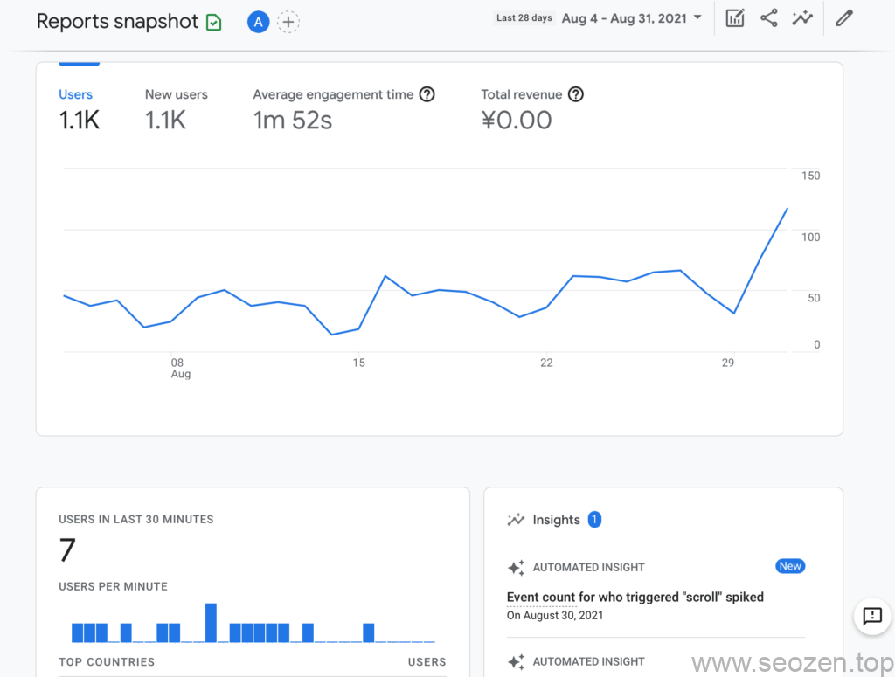Viewport: 895px width, 677px height.
Task: Open the customize report chart icon
Action: pos(735,18)
